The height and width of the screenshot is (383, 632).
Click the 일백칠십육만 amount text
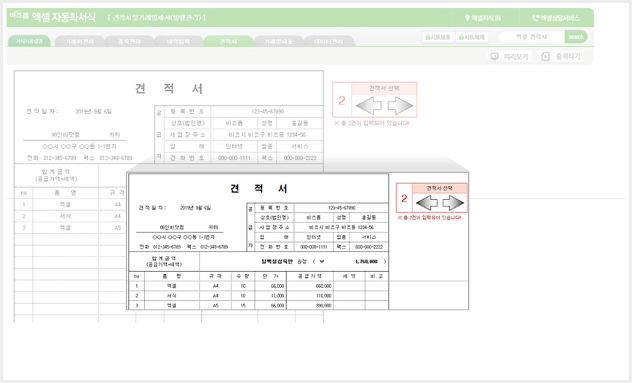point(277,262)
